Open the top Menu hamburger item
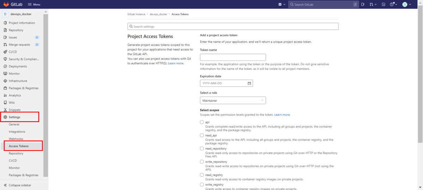This screenshot has height=190, width=423. tap(34, 4)
